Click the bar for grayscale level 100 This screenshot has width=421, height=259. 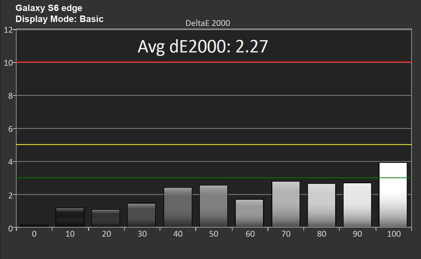point(393,195)
